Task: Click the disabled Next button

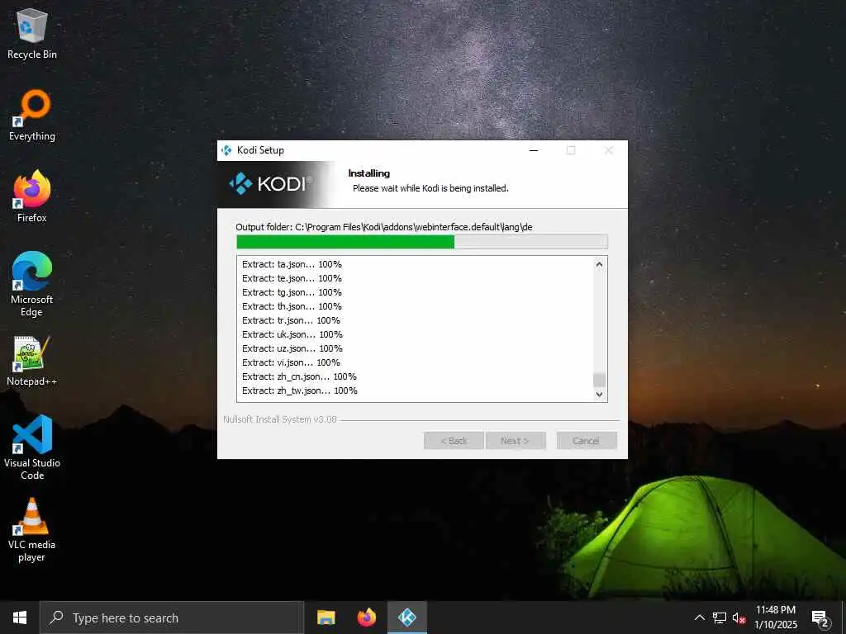Action: click(x=516, y=441)
